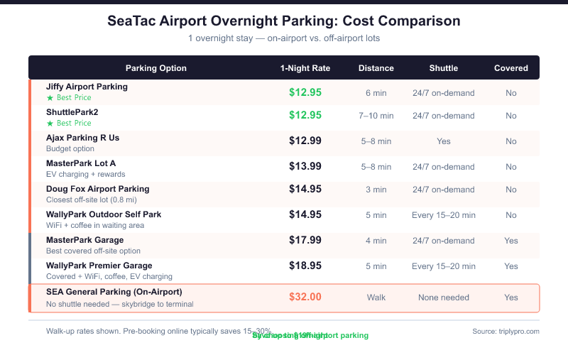Open the Jiffy Airport Parking row title

87,87
